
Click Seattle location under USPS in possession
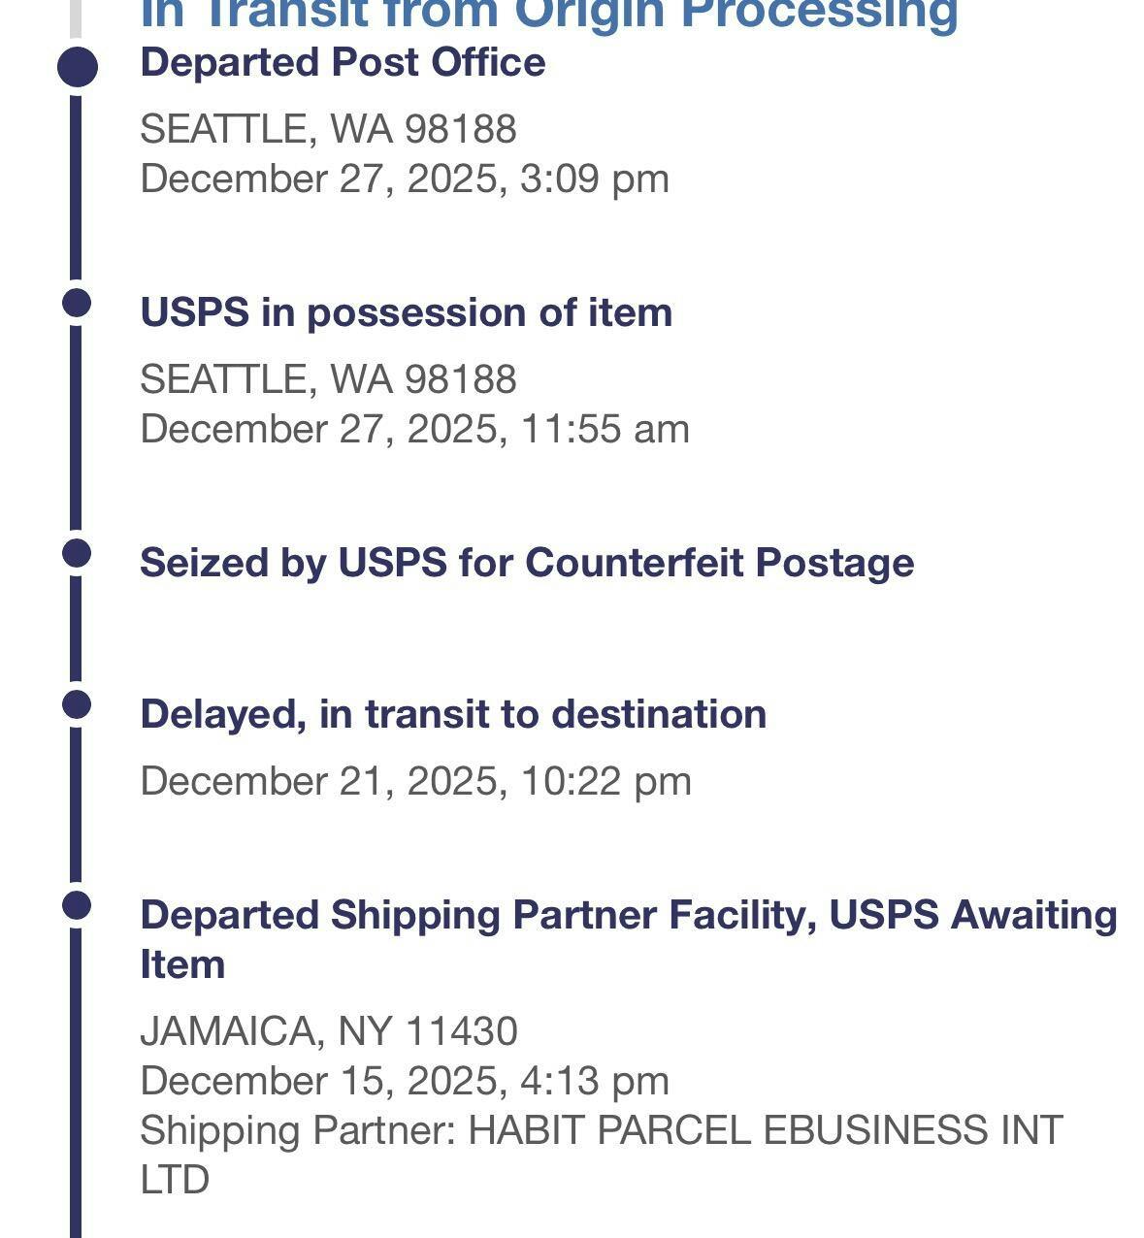[x=328, y=379]
